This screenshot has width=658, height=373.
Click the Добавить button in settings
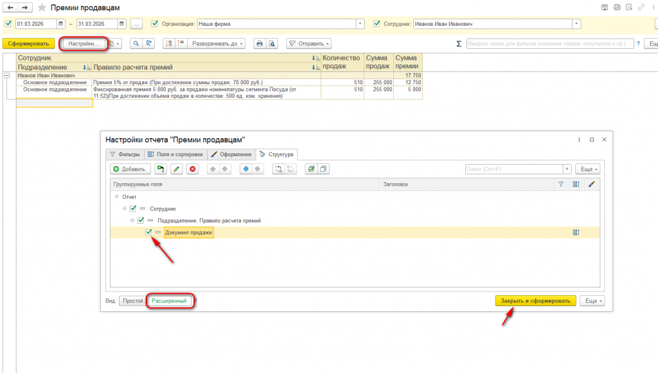point(129,169)
